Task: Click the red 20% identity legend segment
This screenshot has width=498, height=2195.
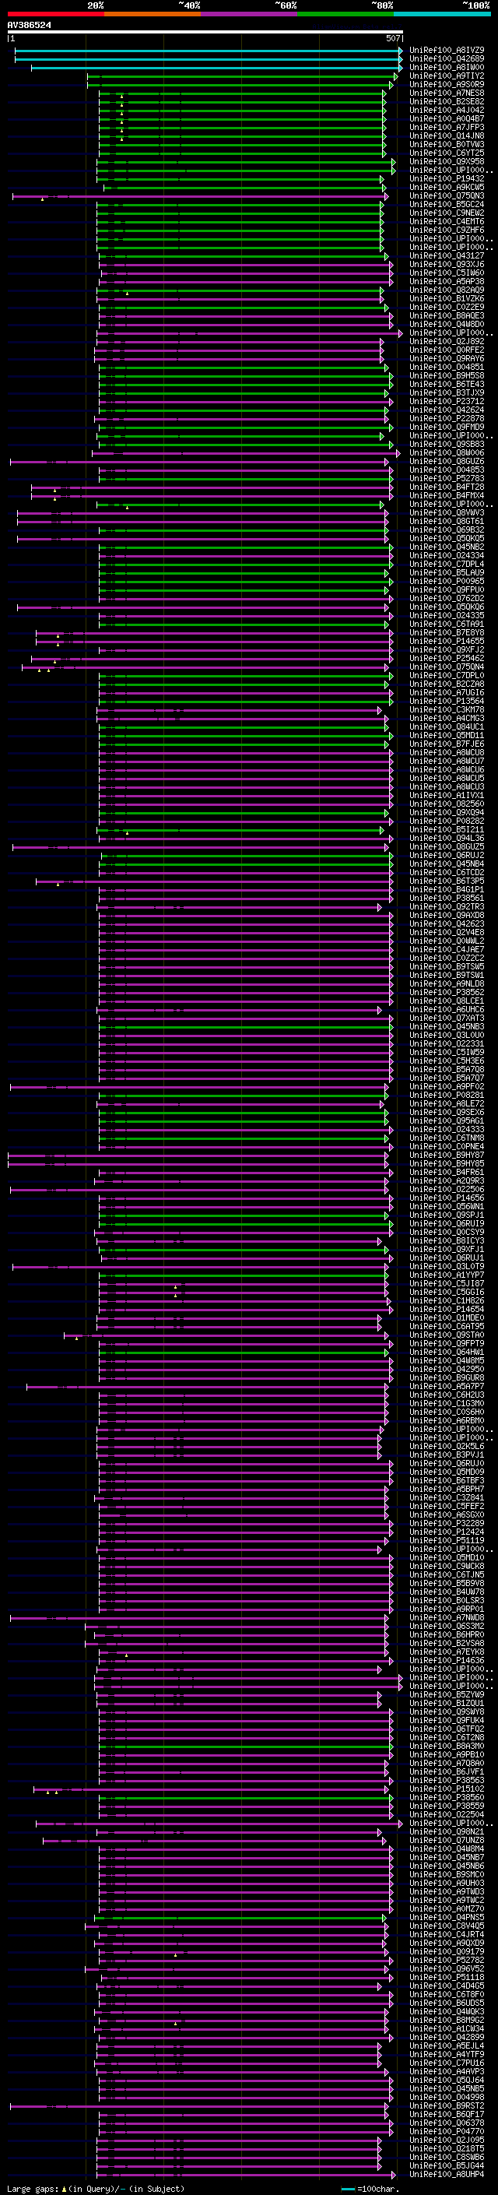Action: click(x=55, y=14)
